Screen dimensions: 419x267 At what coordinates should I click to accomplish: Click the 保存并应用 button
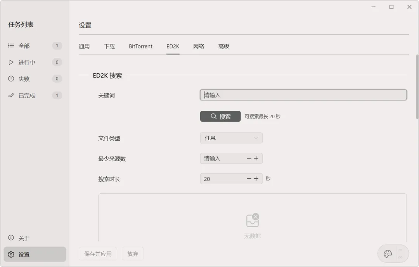(98, 254)
